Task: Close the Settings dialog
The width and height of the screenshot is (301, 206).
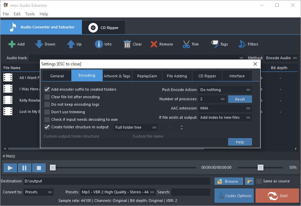Action: tap(255, 64)
